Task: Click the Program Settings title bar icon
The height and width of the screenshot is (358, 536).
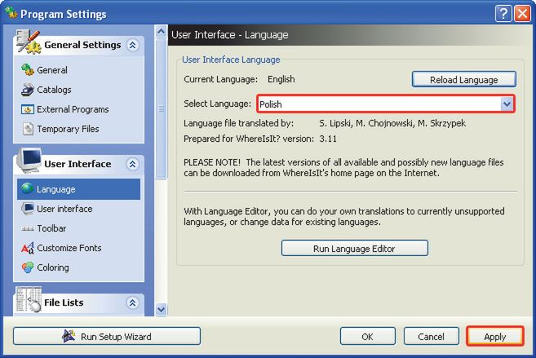Action: click(x=11, y=13)
